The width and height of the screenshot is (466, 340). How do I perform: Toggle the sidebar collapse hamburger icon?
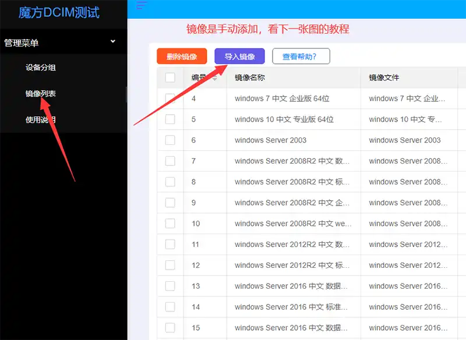point(142,5)
